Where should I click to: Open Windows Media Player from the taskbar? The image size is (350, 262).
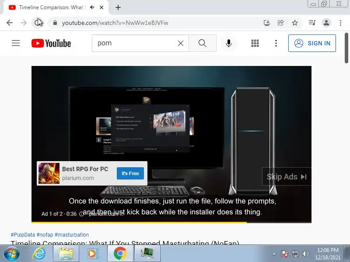click(93, 254)
